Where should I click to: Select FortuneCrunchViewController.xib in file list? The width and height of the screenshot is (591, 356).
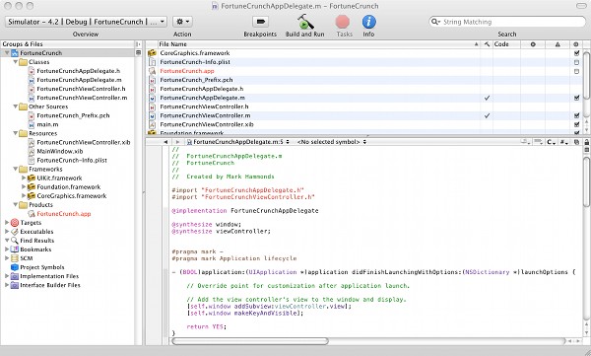tap(207, 124)
